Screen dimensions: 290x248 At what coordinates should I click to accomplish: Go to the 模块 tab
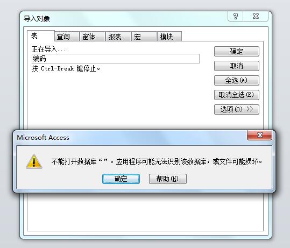(x=169, y=37)
